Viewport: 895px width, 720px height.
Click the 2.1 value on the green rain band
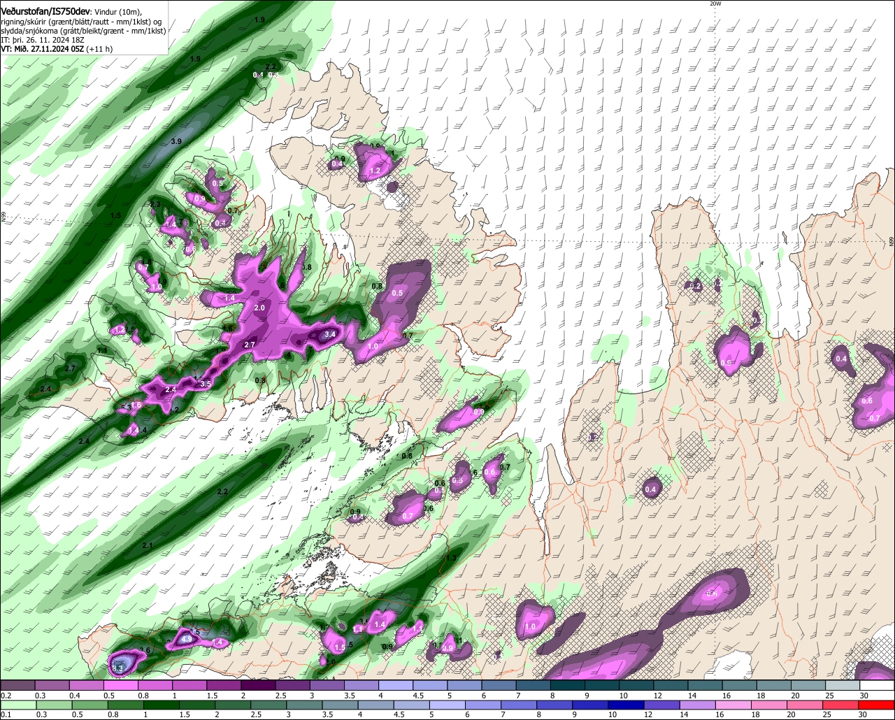coord(148,545)
